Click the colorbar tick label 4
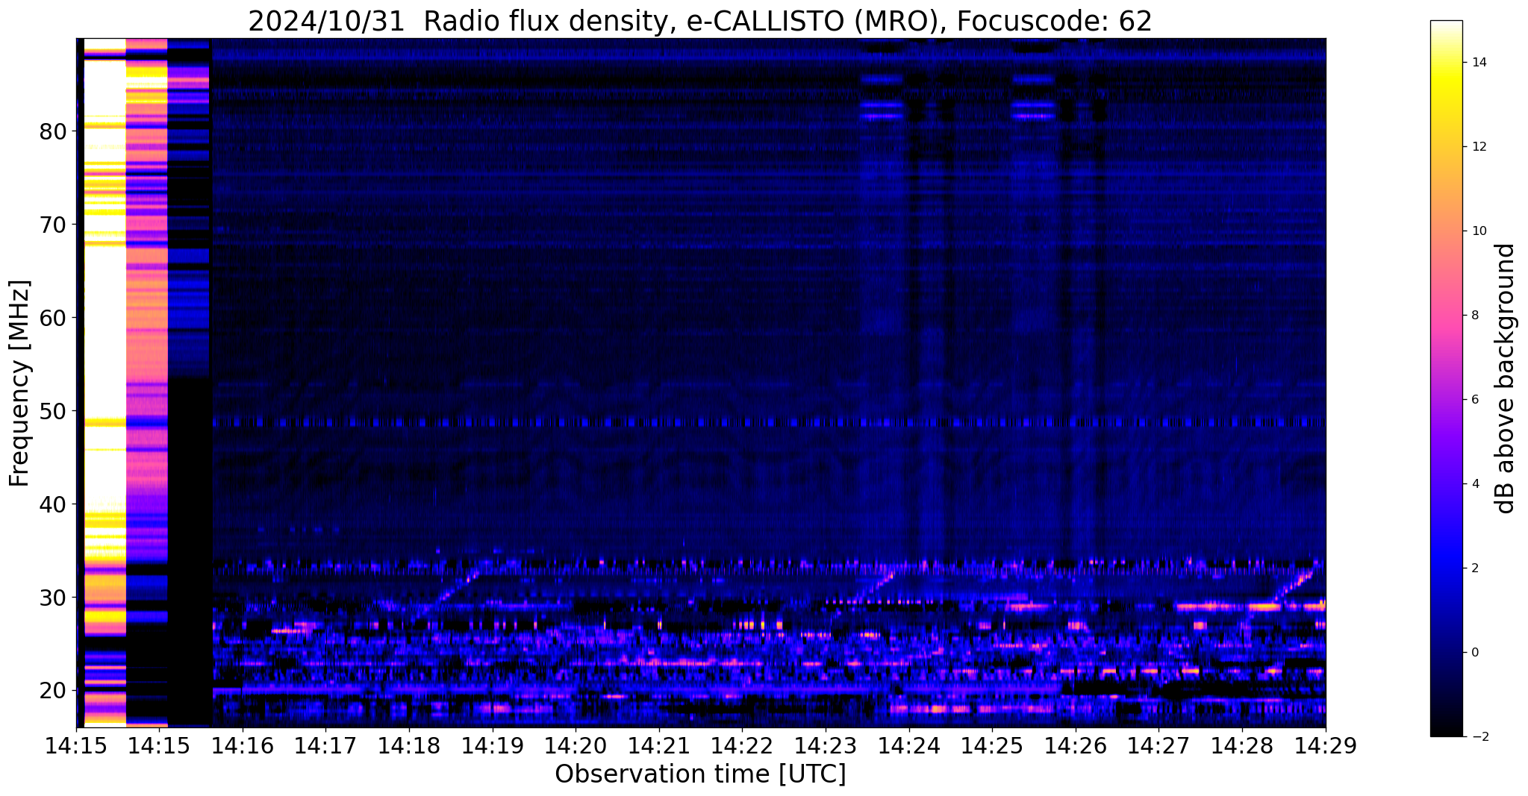This screenshot has width=1528, height=796. point(1474,484)
